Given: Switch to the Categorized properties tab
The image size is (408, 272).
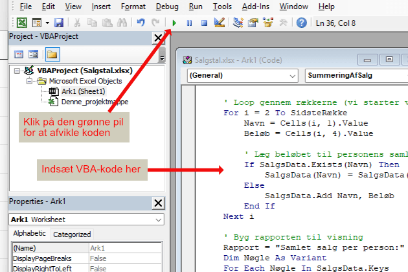Looking at the screenshot, I should point(72,234).
